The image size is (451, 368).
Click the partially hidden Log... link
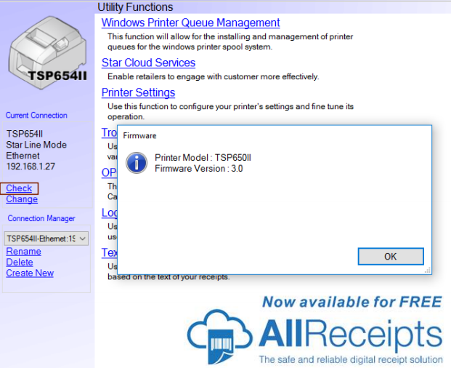109,212
